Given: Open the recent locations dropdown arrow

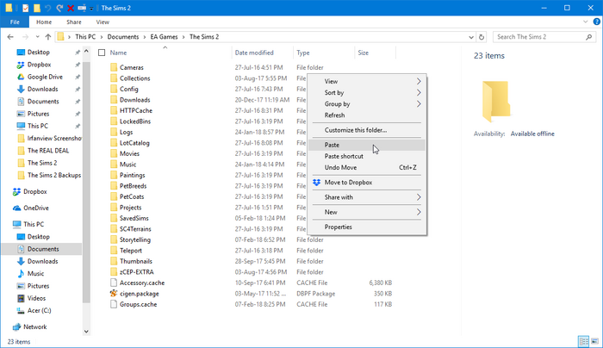Looking at the screenshot, I should coord(37,37).
